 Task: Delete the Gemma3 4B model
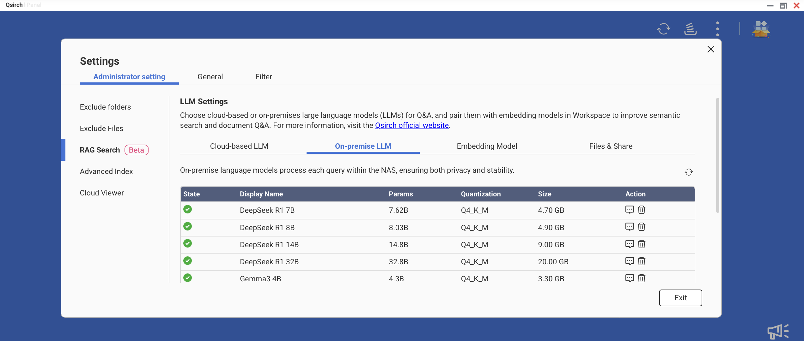point(642,278)
